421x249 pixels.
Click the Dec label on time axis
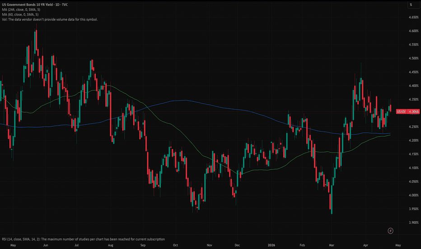tap(237, 245)
